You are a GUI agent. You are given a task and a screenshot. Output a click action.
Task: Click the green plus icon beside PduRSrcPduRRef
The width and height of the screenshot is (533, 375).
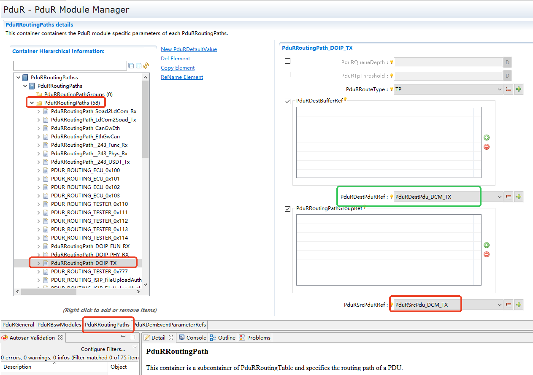tap(519, 305)
